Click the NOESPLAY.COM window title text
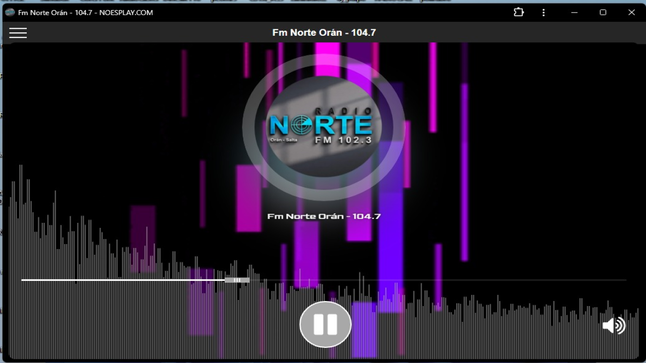The image size is (646, 363). (x=126, y=13)
